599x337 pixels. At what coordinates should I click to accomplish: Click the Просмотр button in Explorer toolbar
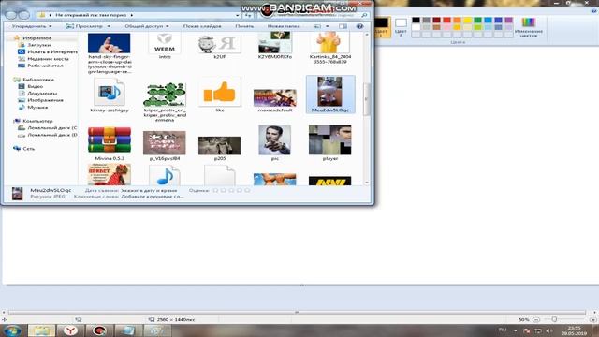(x=84, y=26)
